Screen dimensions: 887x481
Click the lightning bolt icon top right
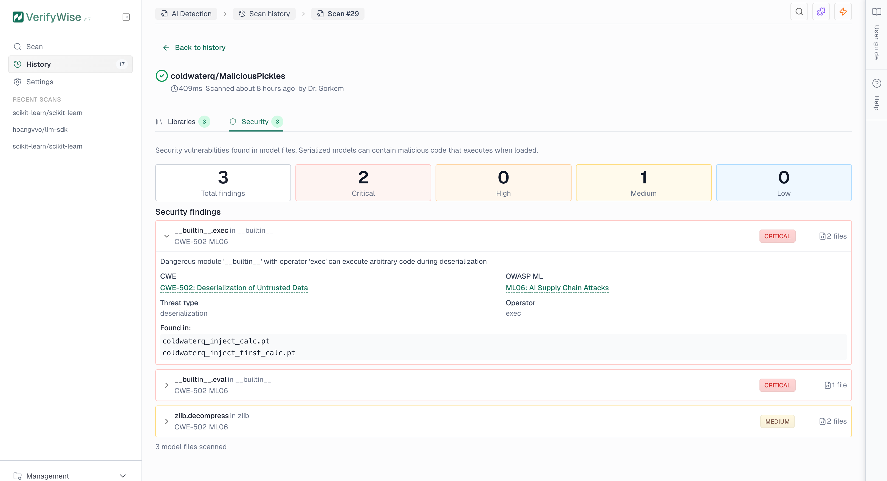[x=843, y=11]
